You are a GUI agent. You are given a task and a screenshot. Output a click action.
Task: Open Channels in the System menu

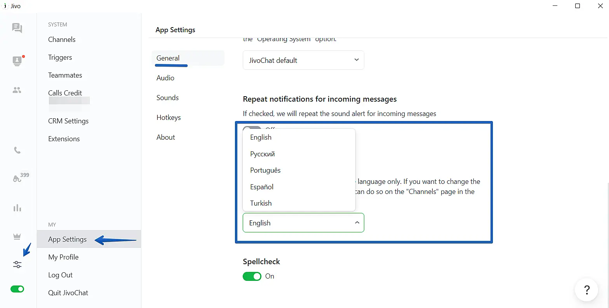(x=62, y=40)
